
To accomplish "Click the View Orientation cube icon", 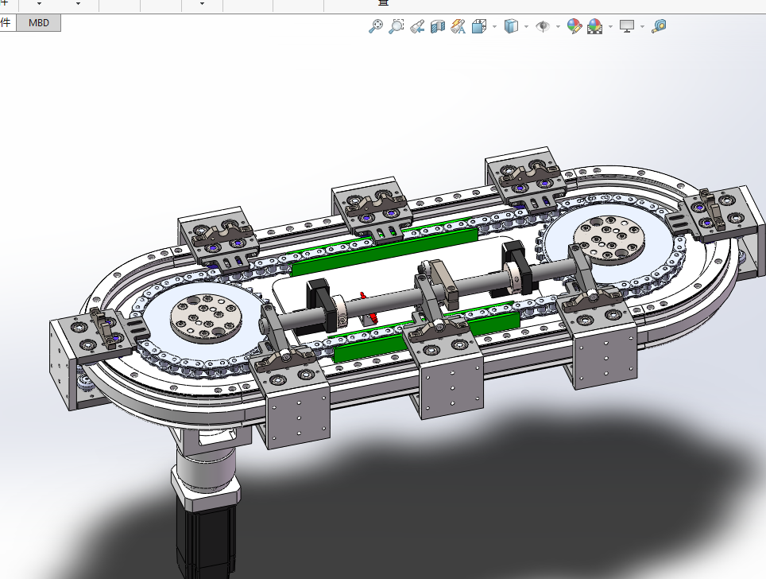I will pyautogui.click(x=479, y=26).
